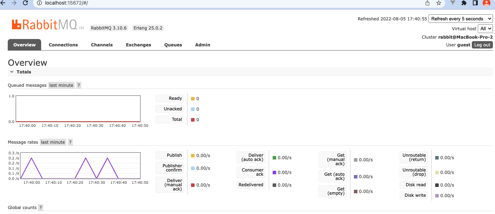Open help for Message rates
This screenshot has width=495, height=214.
point(70,142)
